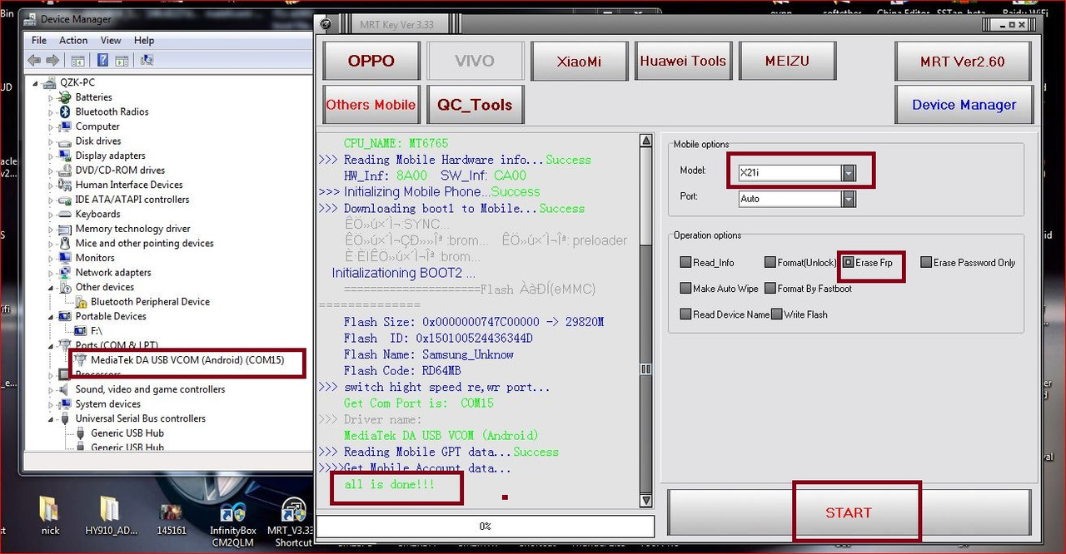This screenshot has height=554, width=1066.
Task: Select the DVD/CD-ROM drives icon
Action: (65, 171)
